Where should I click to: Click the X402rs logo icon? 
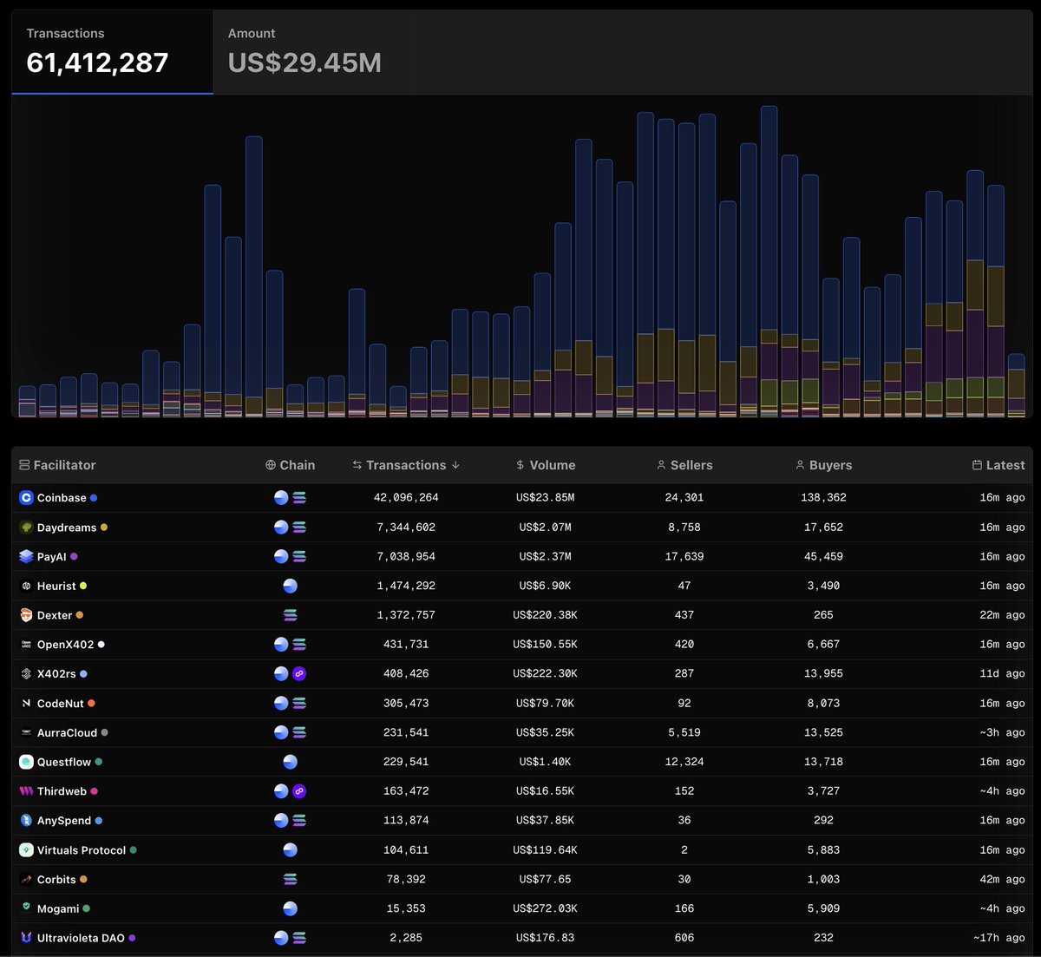pyautogui.click(x=26, y=674)
